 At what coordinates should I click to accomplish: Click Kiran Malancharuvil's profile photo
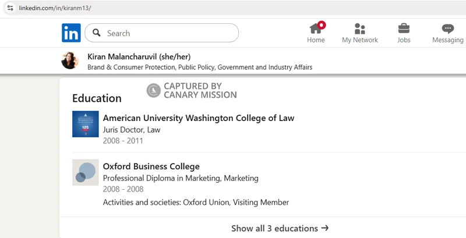[70, 61]
